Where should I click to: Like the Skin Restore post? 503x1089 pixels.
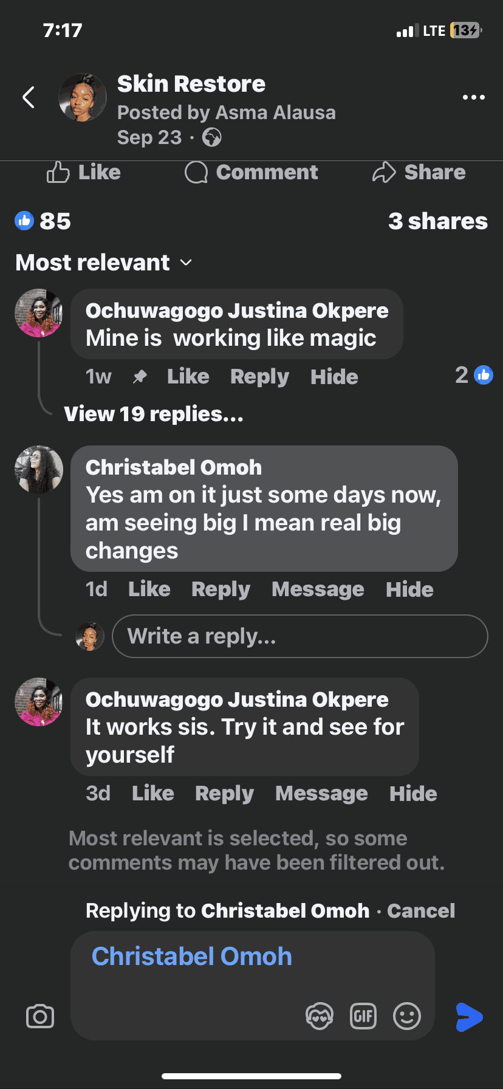(x=84, y=173)
